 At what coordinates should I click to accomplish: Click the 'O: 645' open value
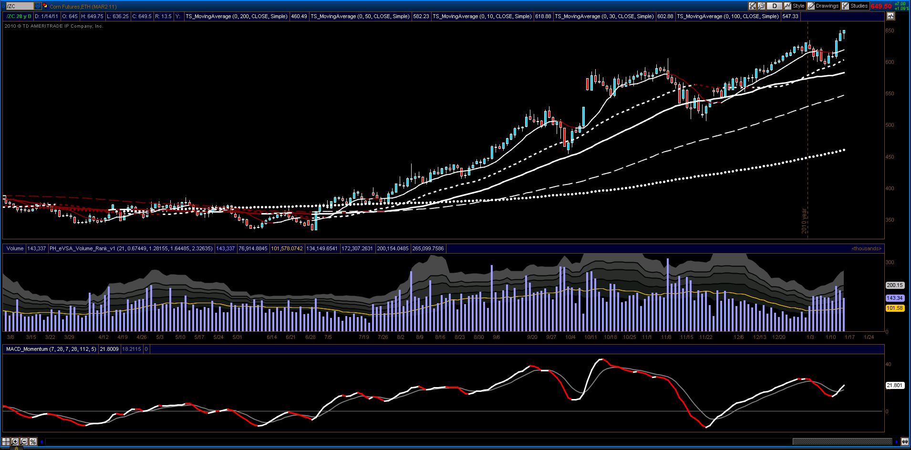pyautogui.click(x=70, y=16)
